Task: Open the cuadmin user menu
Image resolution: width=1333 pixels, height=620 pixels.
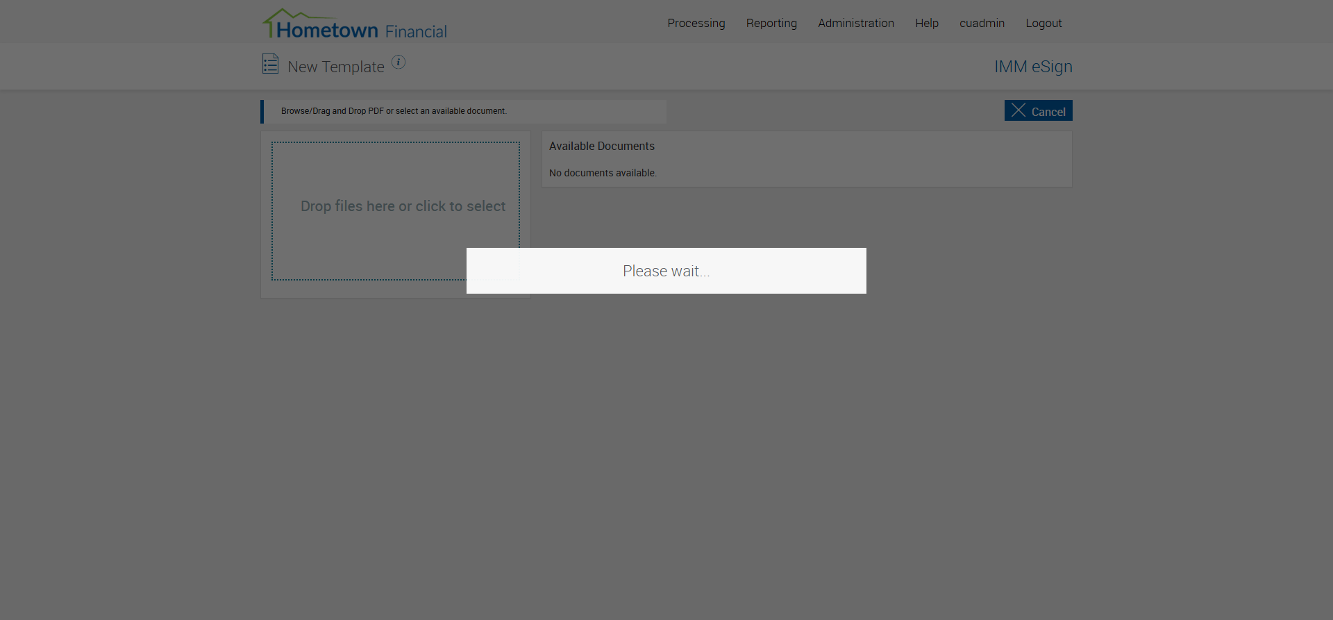Action: [x=982, y=23]
